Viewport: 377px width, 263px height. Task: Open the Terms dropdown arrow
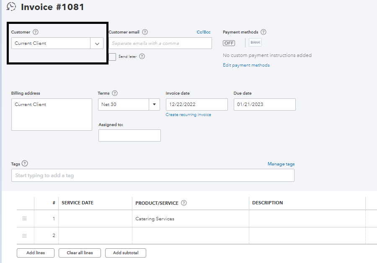[x=154, y=104]
